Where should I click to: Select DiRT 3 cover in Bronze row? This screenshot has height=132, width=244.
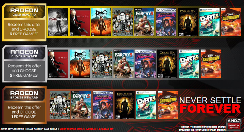[x=146, y=105]
